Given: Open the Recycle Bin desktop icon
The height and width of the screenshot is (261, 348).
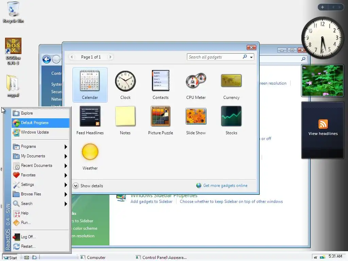Looking at the screenshot, I should point(13,12).
